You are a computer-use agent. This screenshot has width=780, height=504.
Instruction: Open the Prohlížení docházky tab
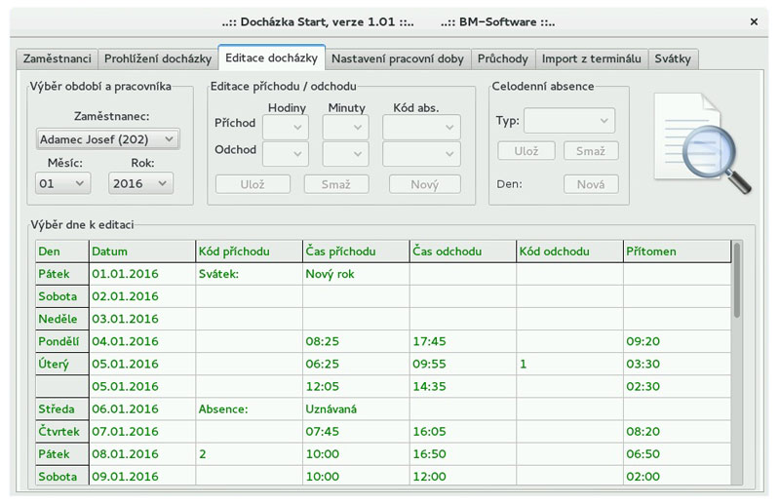pyautogui.click(x=157, y=59)
